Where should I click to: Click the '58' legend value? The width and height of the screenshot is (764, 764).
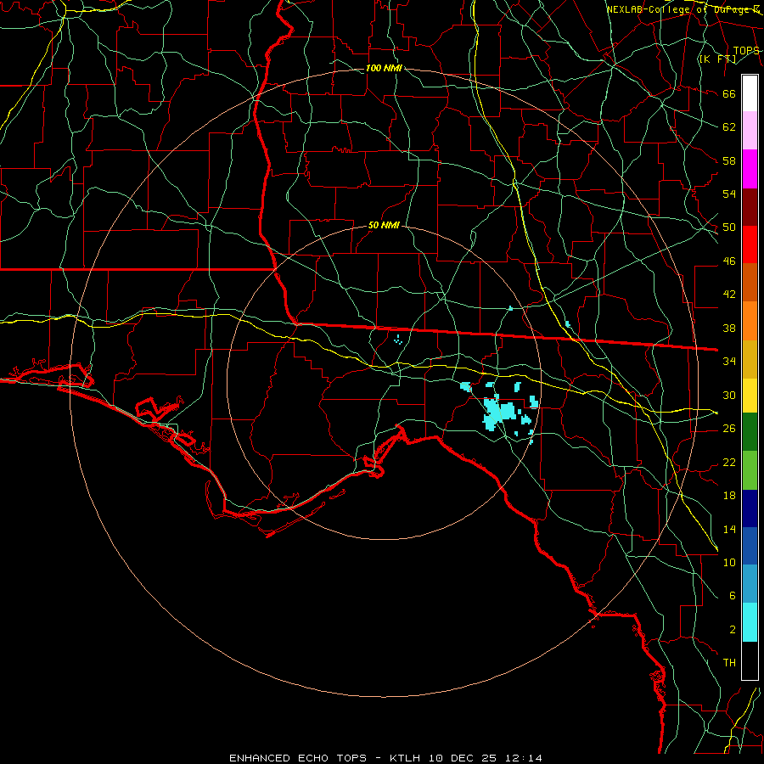(x=729, y=160)
